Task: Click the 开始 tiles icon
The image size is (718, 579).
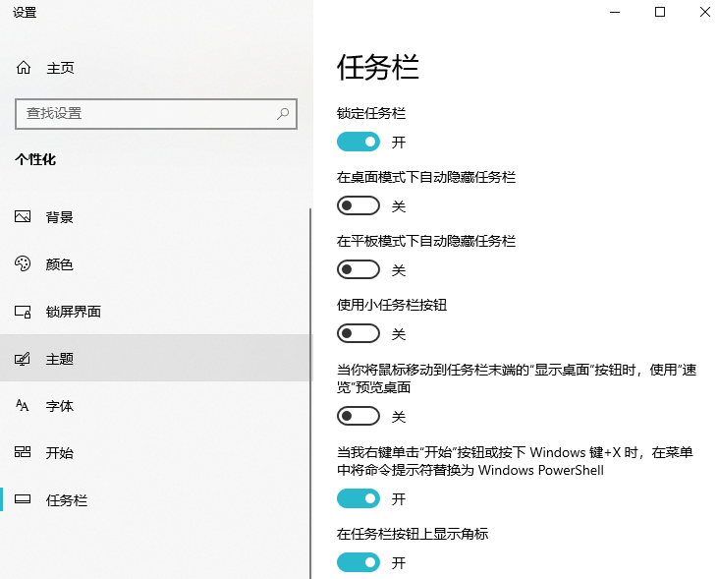Action: (x=24, y=453)
